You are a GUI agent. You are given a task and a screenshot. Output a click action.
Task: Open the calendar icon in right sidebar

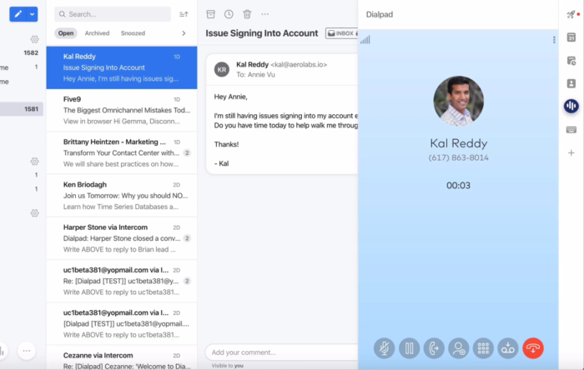click(x=571, y=37)
